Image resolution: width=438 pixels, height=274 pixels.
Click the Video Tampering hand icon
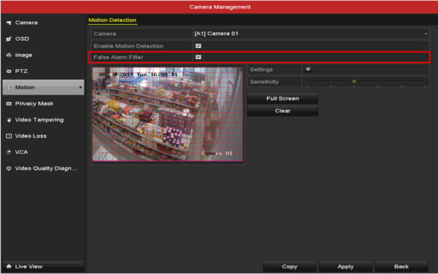tap(9, 120)
